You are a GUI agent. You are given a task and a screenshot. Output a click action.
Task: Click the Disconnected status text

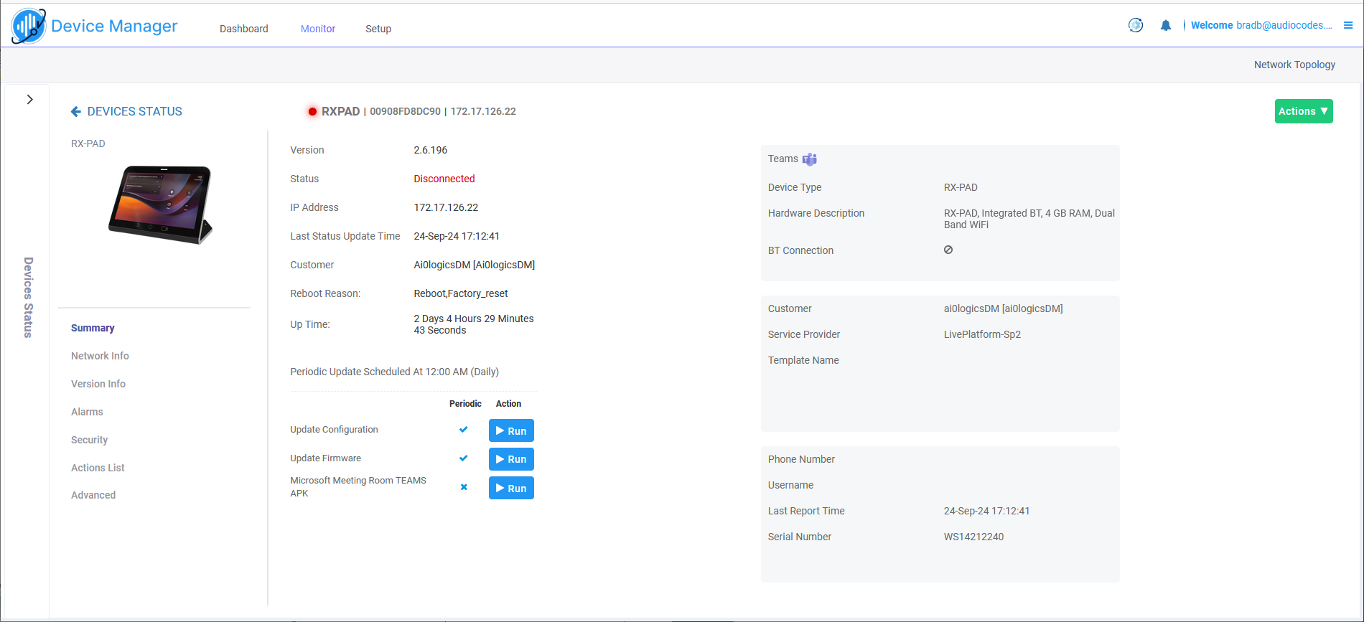(x=444, y=179)
